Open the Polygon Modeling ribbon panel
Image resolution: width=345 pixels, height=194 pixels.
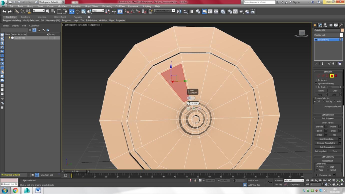pos(12,20)
